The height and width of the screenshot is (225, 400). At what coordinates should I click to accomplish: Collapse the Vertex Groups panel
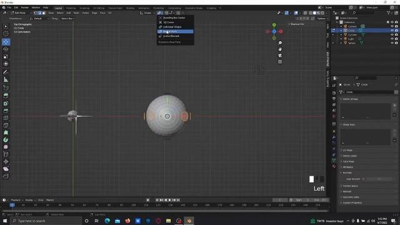(350, 99)
